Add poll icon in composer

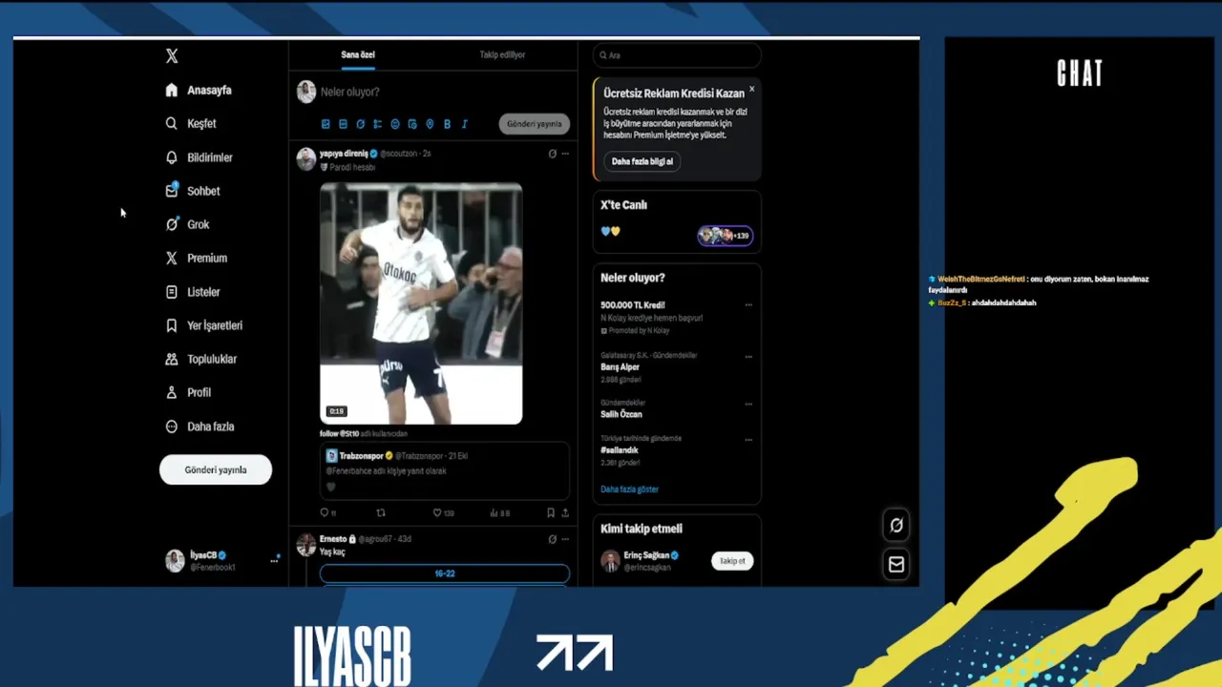pyautogui.click(x=377, y=124)
